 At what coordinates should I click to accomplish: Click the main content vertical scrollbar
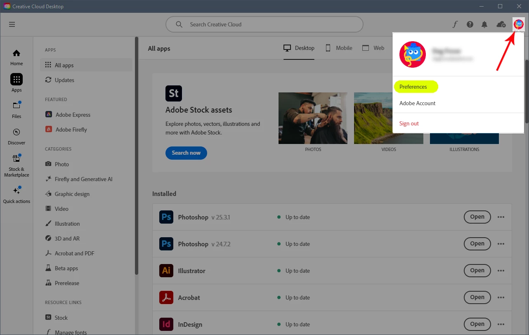coord(527,91)
